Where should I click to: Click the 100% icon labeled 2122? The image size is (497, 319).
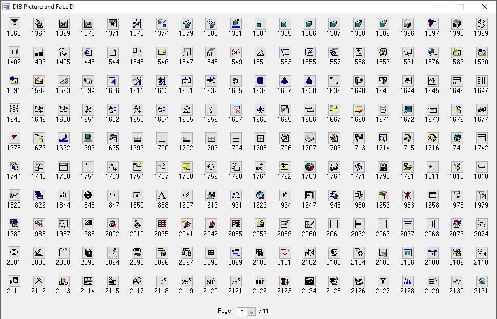[x=260, y=281]
